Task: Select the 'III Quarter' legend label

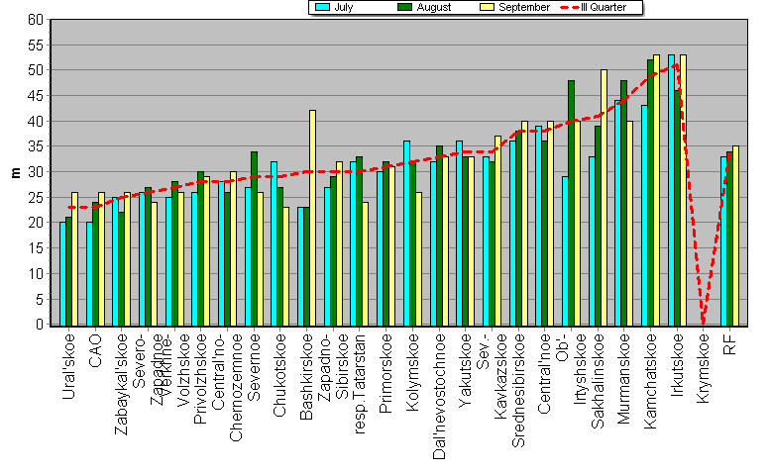Action: [604, 7]
